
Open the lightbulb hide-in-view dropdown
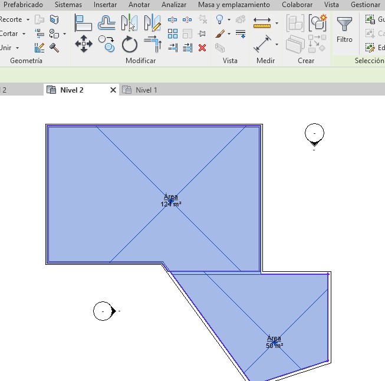click(x=228, y=19)
